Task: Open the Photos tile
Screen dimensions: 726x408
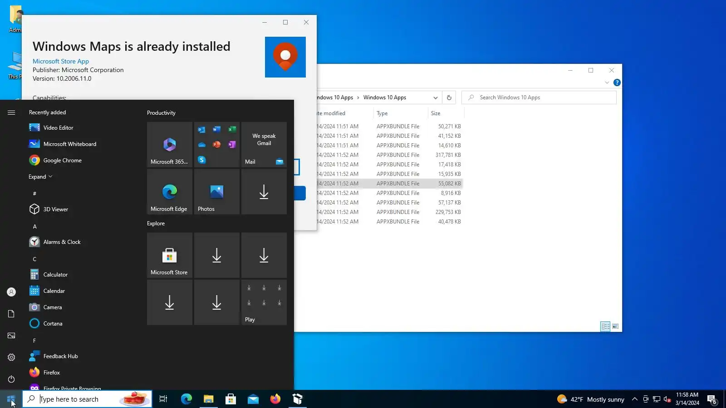Action: (x=217, y=192)
